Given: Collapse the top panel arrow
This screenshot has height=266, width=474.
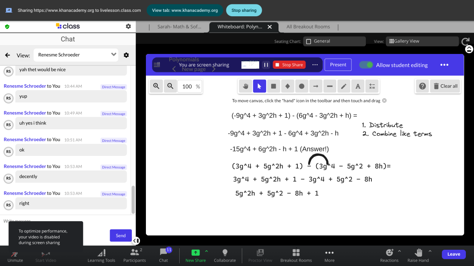Looking at the screenshot, I should coord(469,49).
